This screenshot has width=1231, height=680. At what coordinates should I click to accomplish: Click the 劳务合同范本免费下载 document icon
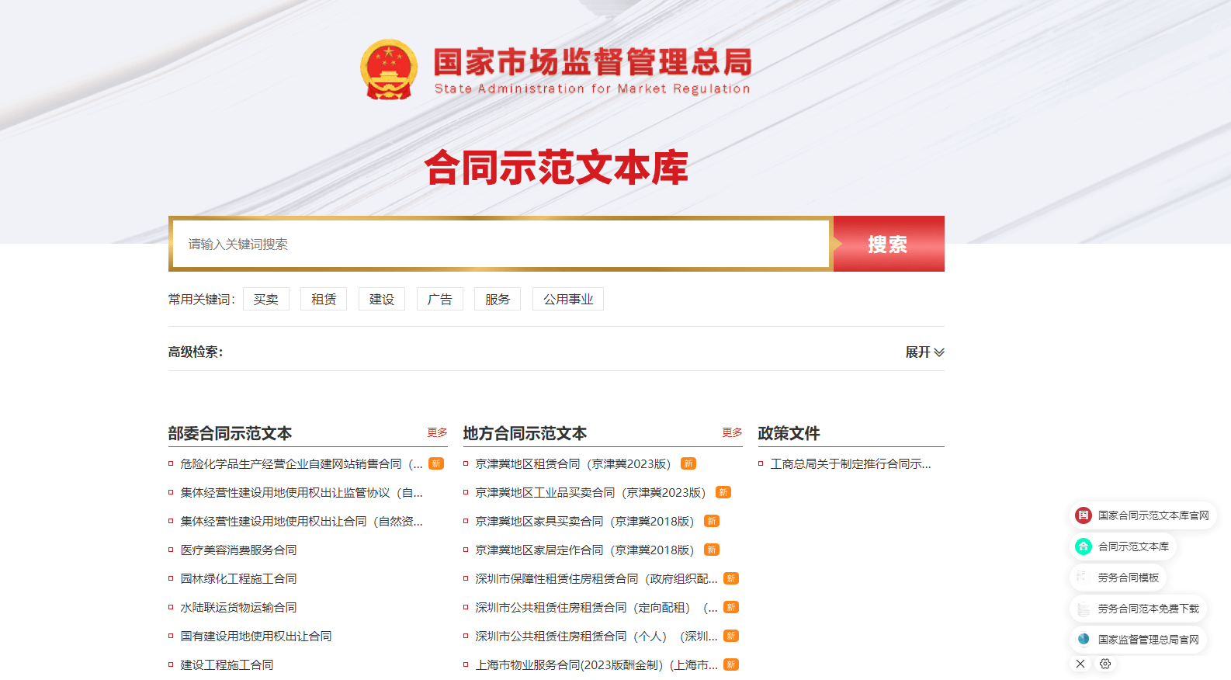pyautogui.click(x=1084, y=609)
